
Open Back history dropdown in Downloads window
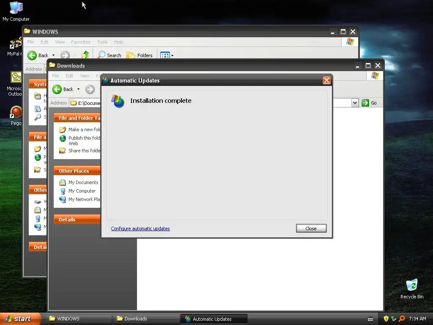[78, 89]
